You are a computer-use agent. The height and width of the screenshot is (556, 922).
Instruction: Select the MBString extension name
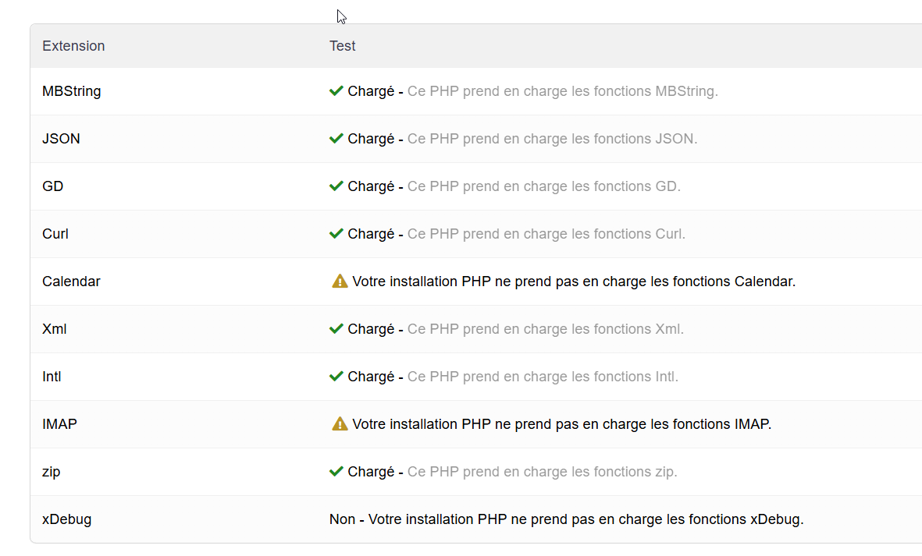click(72, 91)
